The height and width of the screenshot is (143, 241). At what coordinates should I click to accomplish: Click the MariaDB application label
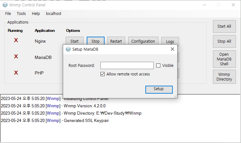[43, 57]
